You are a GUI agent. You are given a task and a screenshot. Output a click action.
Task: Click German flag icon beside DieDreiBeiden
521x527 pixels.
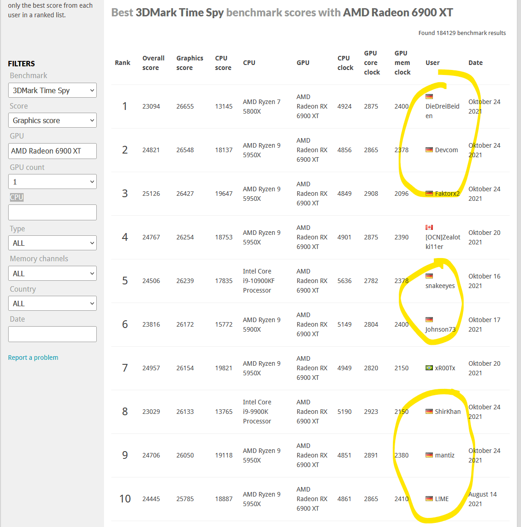[x=429, y=96]
